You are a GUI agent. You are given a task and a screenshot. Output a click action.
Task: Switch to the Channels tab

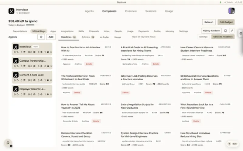pyautogui.click(x=94, y=31)
